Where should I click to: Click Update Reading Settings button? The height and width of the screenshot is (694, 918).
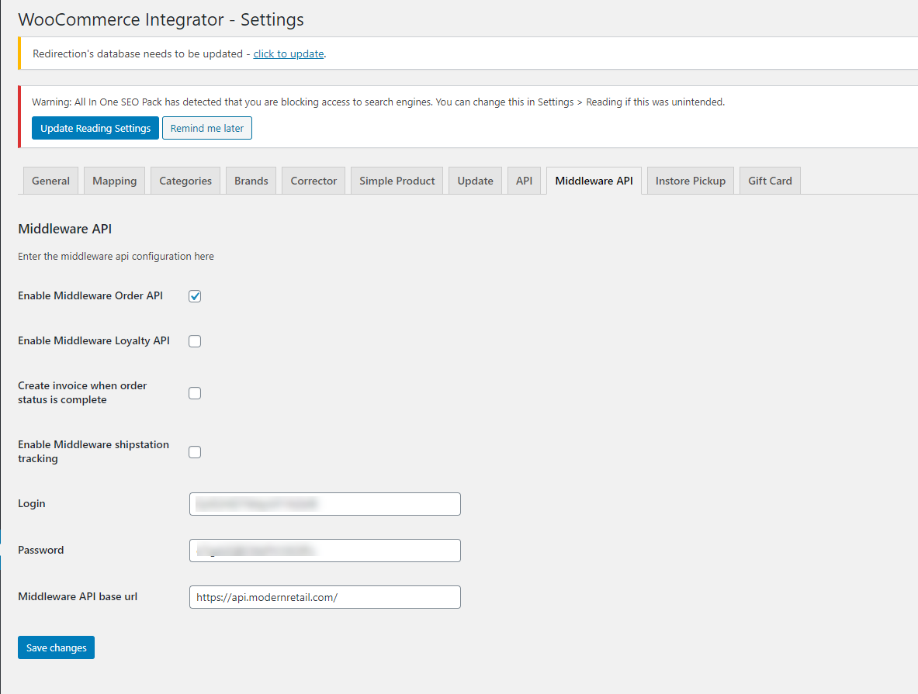click(95, 128)
